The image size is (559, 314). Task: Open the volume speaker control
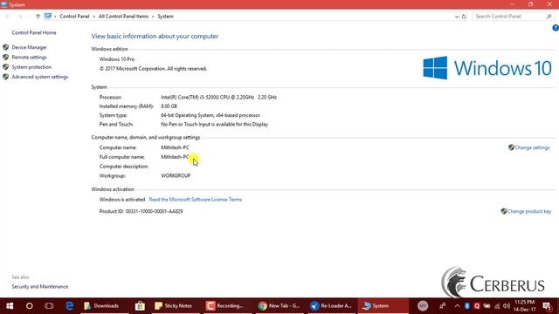pyautogui.click(x=507, y=306)
